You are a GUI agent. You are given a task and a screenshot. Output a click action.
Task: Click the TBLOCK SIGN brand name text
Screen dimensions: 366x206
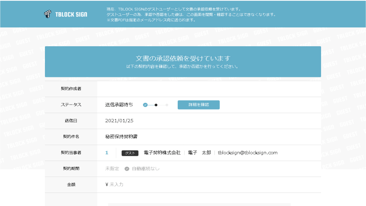71,14
